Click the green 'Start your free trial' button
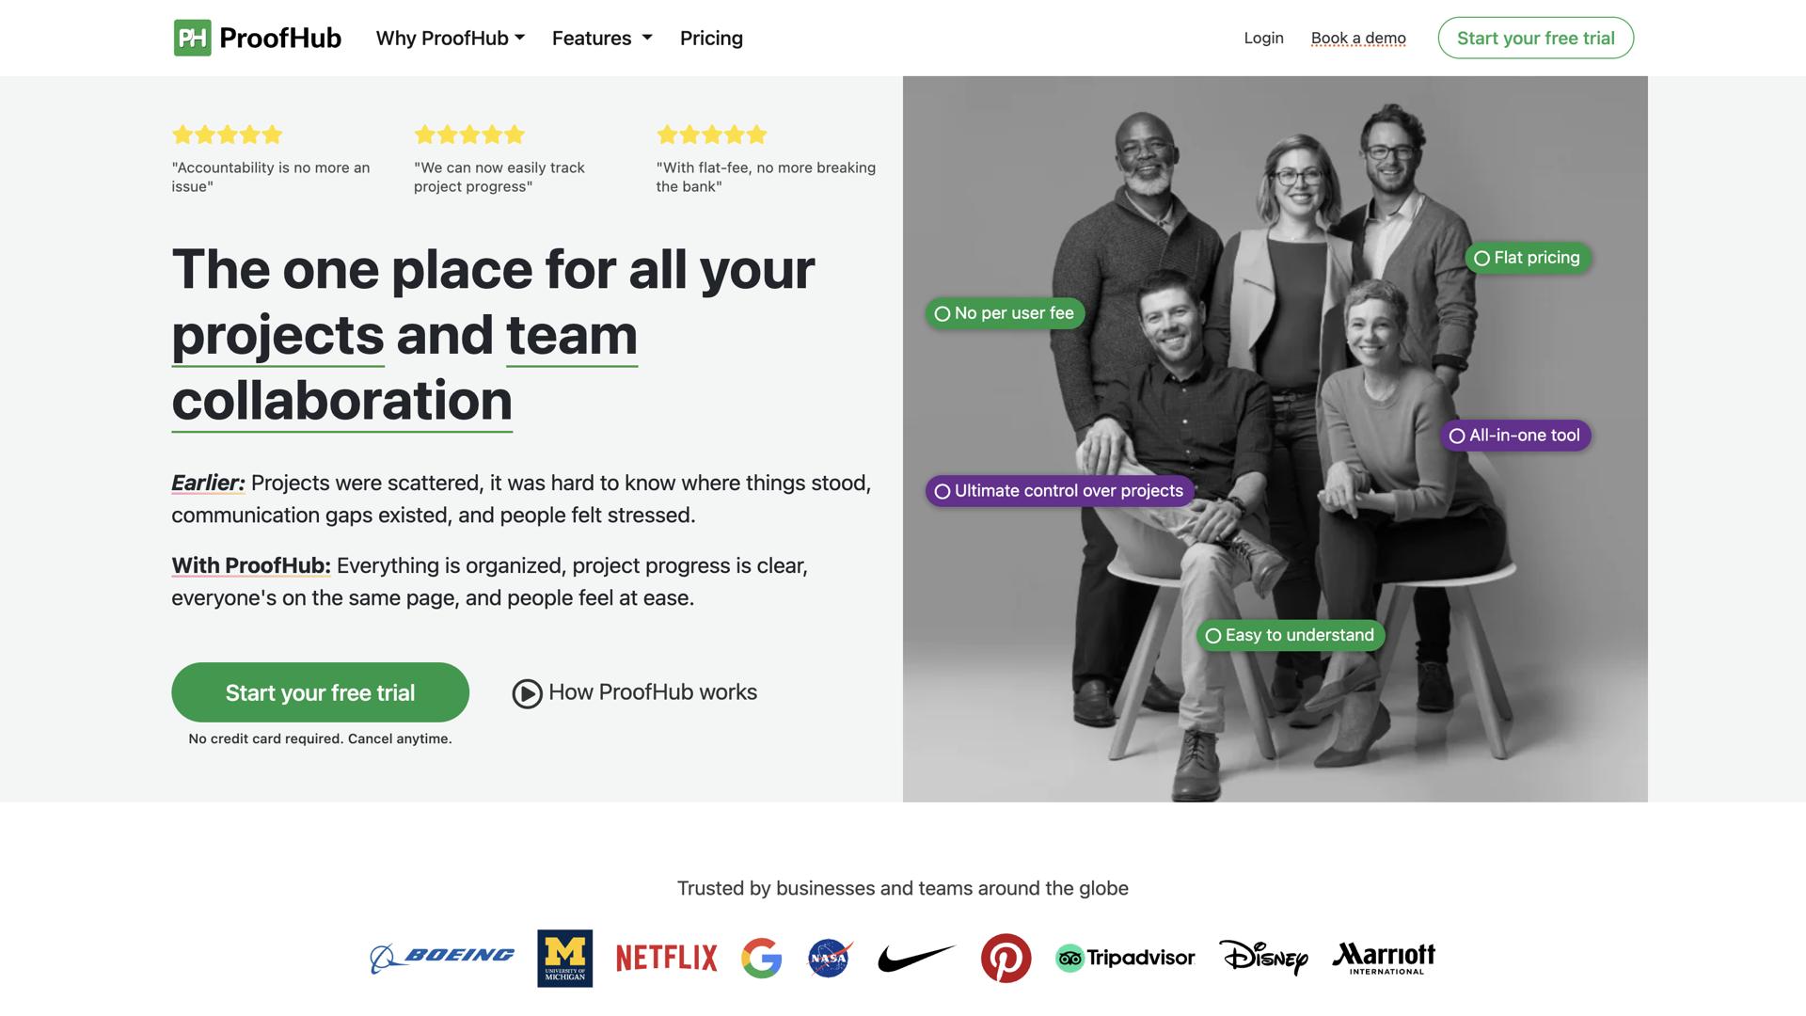The width and height of the screenshot is (1806, 1016). (320, 691)
